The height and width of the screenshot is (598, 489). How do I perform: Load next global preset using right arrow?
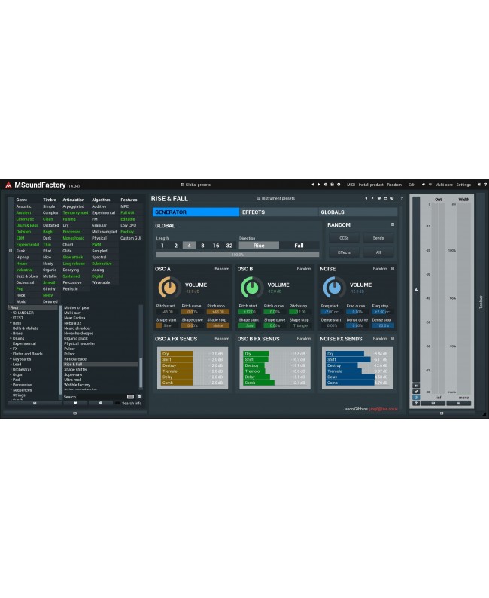coord(319,185)
